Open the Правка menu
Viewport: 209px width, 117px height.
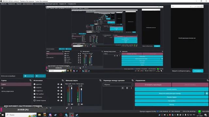[11, 4]
